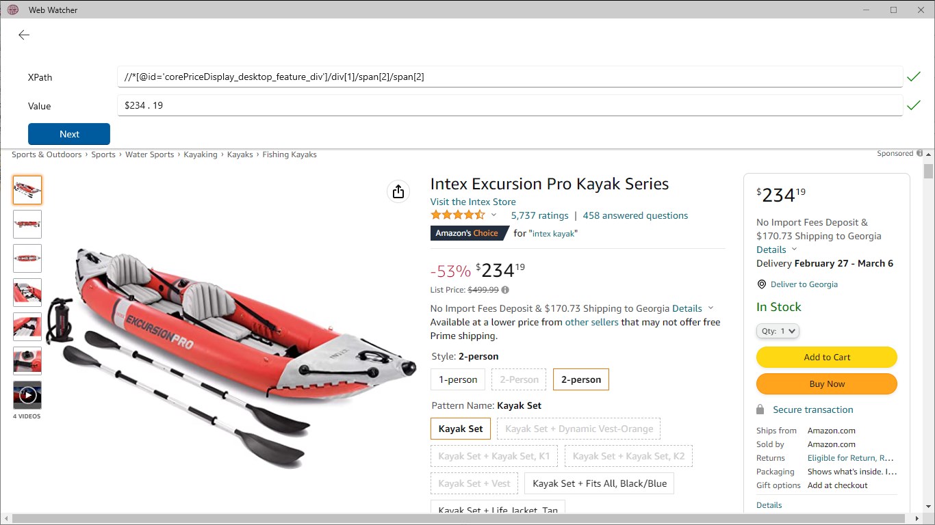This screenshot has height=525, width=935.
Task: Click the share icon above the kayak image
Action: [x=398, y=191]
